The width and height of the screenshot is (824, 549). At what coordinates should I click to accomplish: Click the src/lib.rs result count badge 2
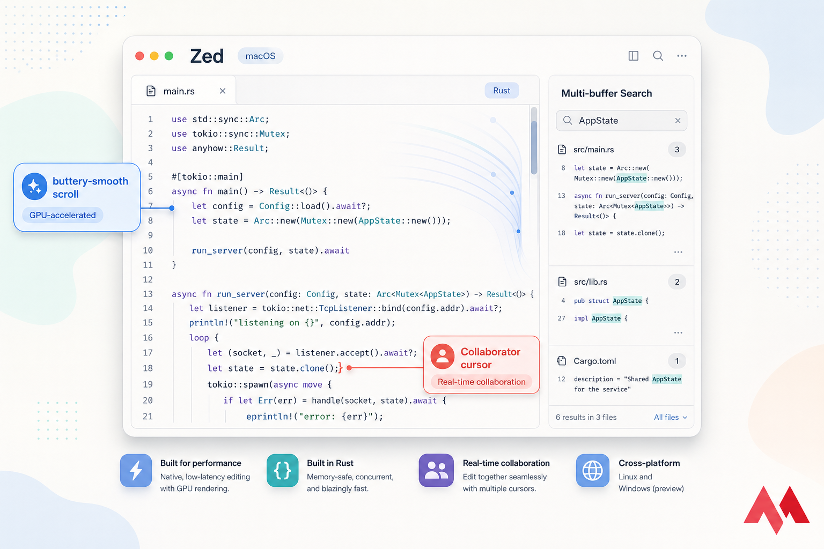tap(677, 282)
